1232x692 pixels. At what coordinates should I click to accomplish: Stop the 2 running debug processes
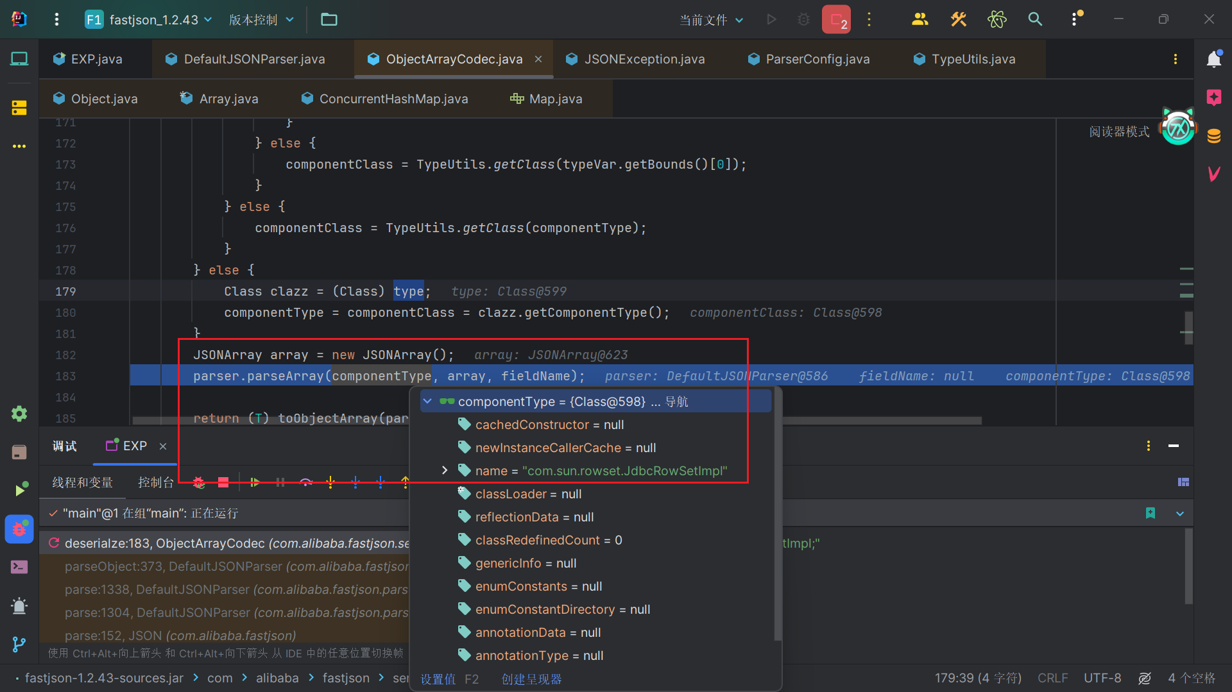coord(836,19)
